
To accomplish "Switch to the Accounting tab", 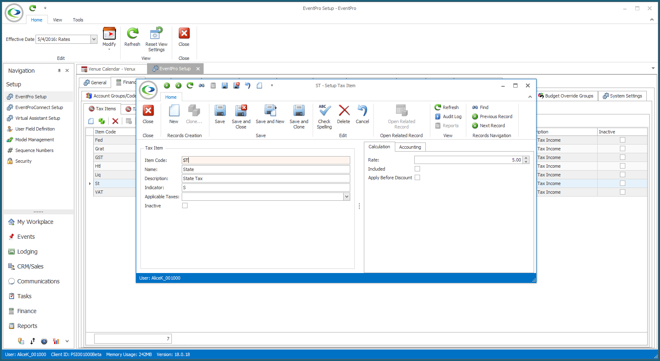I will (410, 147).
